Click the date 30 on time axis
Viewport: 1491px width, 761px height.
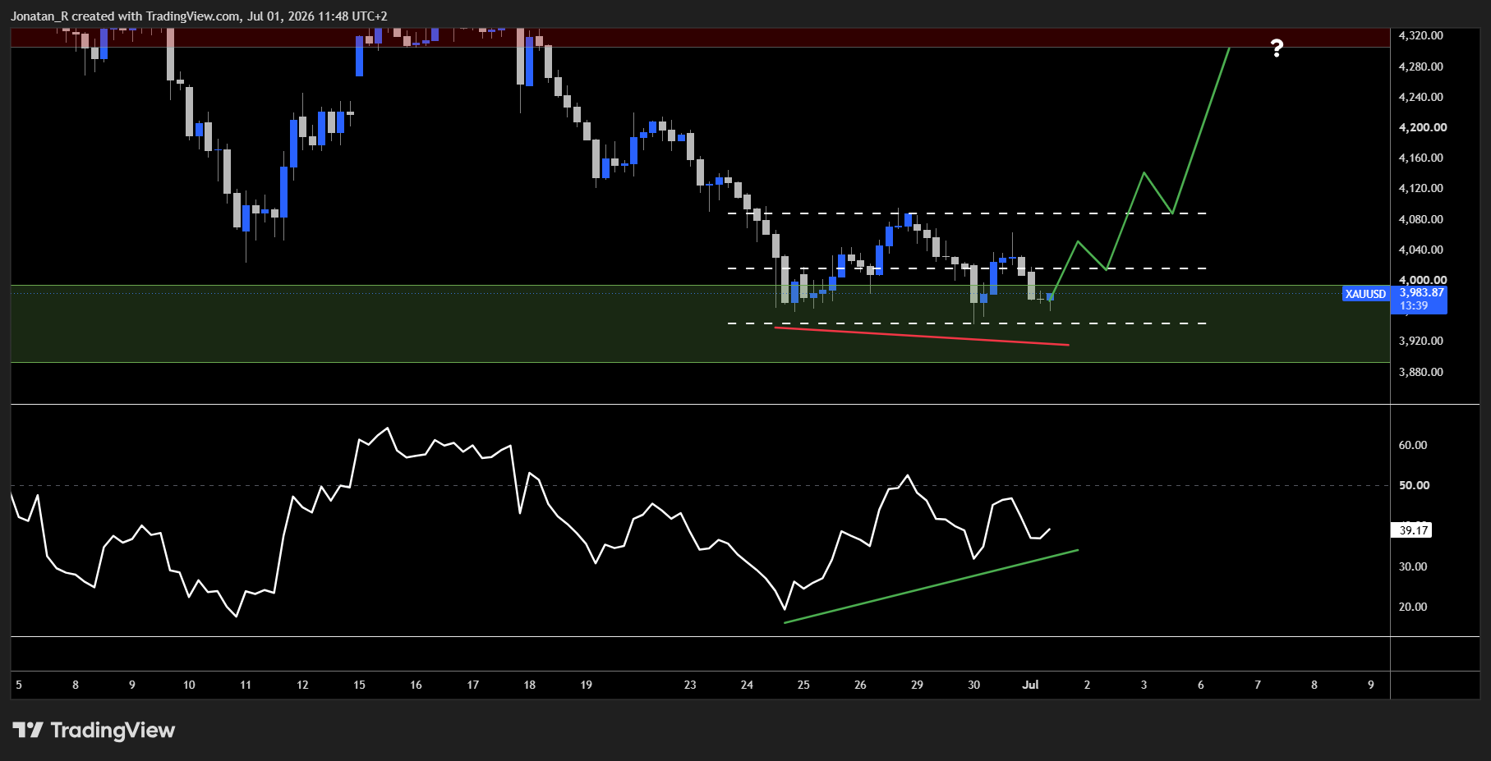[973, 685]
